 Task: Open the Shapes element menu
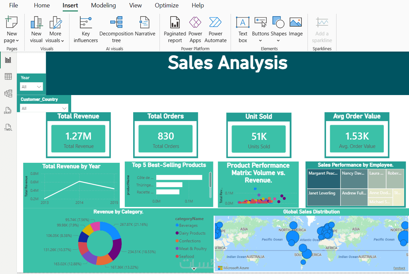tap(279, 30)
